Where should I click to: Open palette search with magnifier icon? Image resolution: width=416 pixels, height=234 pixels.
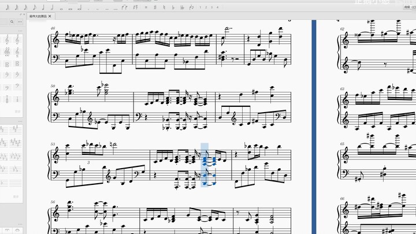pos(12,22)
